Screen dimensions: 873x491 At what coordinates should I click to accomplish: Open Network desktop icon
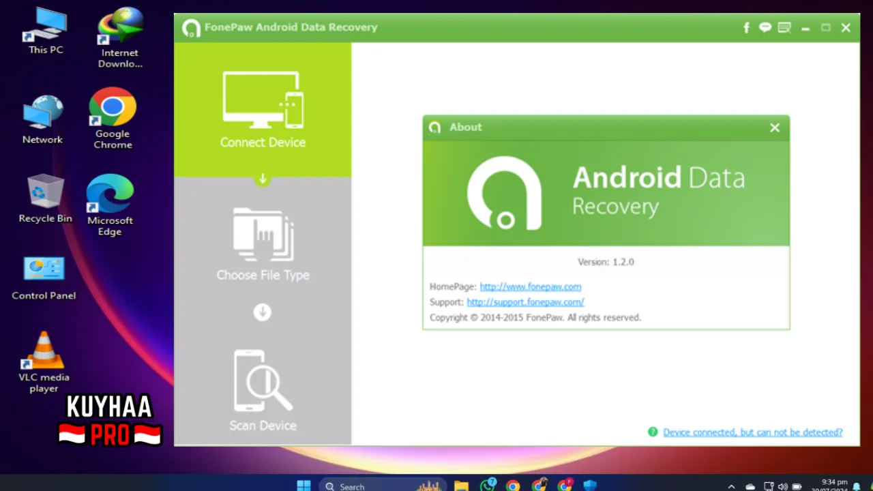pos(42,120)
